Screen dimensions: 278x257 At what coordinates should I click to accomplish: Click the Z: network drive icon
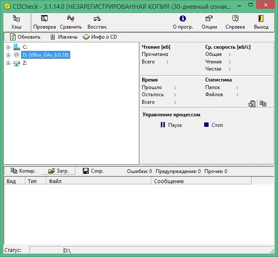(x=17, y=63)
